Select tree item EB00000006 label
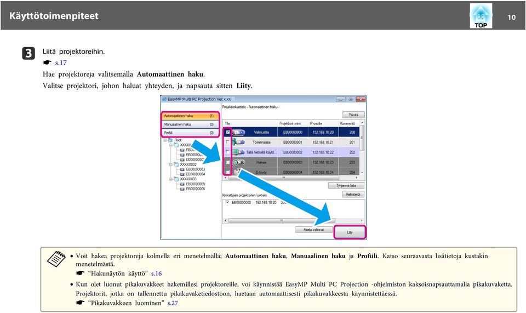This screenshot has width=526, height=313. click(196, 189)
